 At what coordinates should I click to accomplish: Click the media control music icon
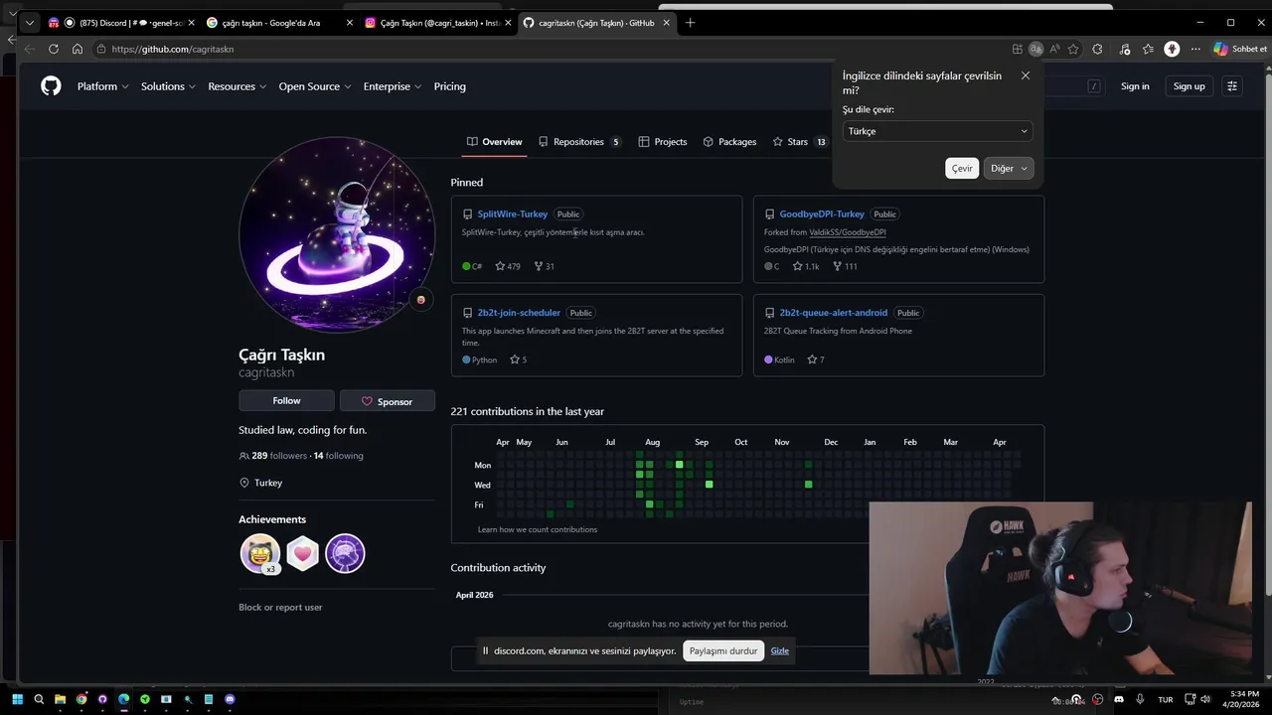1124,49
